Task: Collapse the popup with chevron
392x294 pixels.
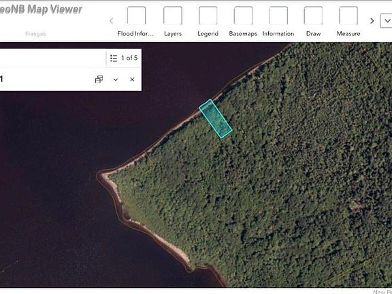Action: (x=116, y=80)
